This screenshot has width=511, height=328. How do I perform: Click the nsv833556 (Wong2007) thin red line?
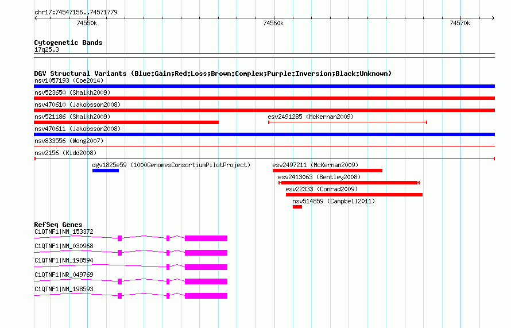click(264, 146)
